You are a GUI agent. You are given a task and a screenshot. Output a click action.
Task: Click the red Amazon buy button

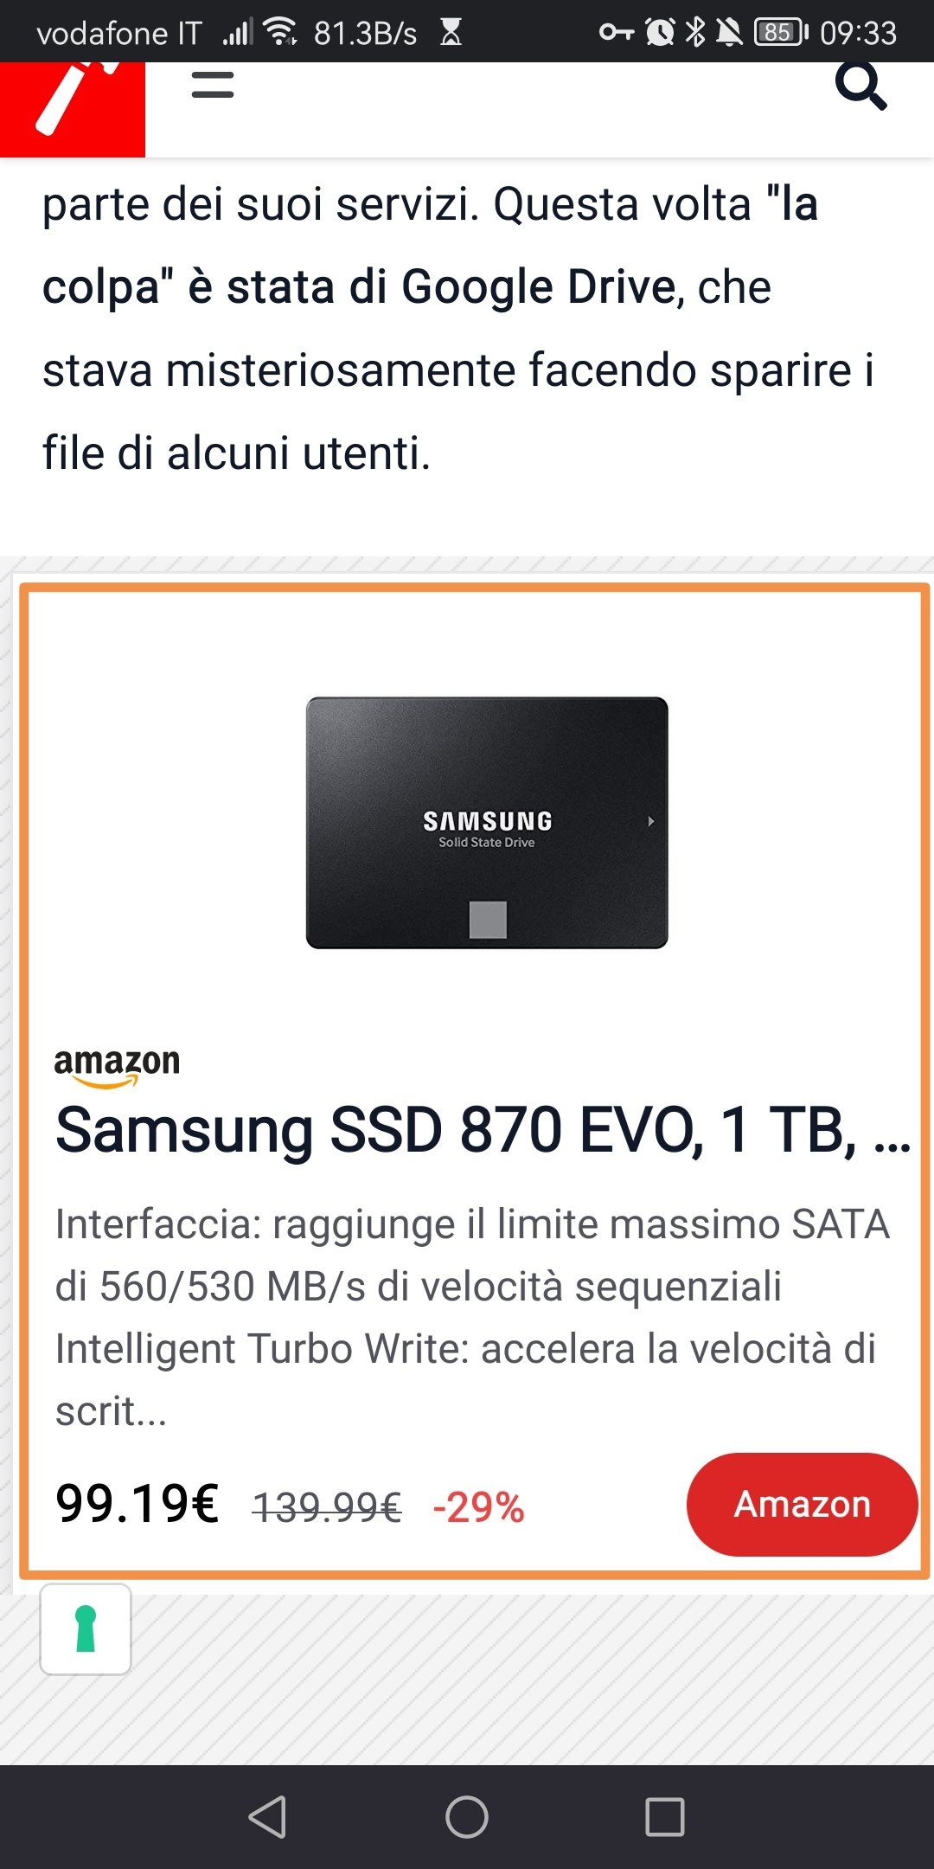802,1504
